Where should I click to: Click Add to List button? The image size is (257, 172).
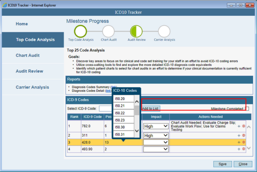pos(150,108)
